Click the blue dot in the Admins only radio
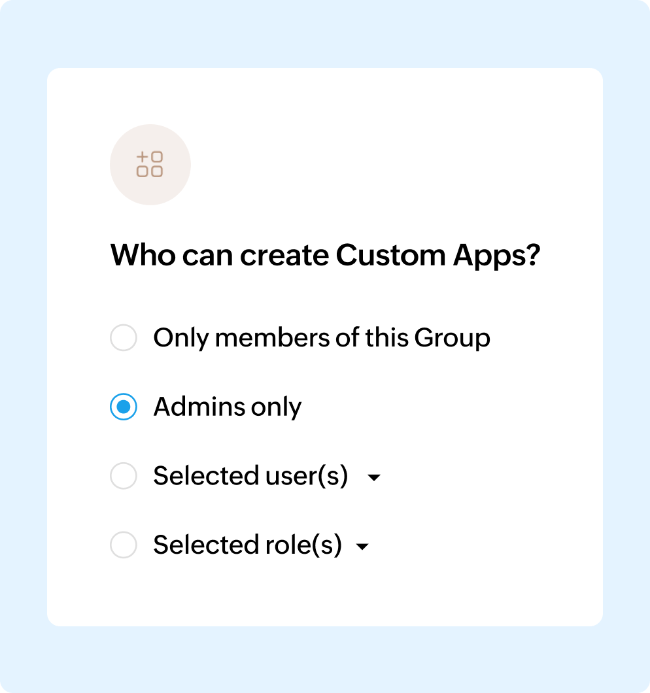Screen dimensions: 650x693 point(124,407)
